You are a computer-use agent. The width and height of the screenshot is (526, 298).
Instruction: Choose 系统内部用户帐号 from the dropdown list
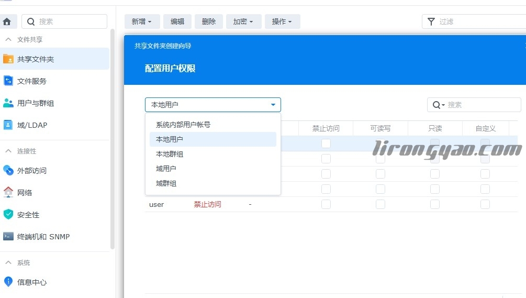click(212, 125)
